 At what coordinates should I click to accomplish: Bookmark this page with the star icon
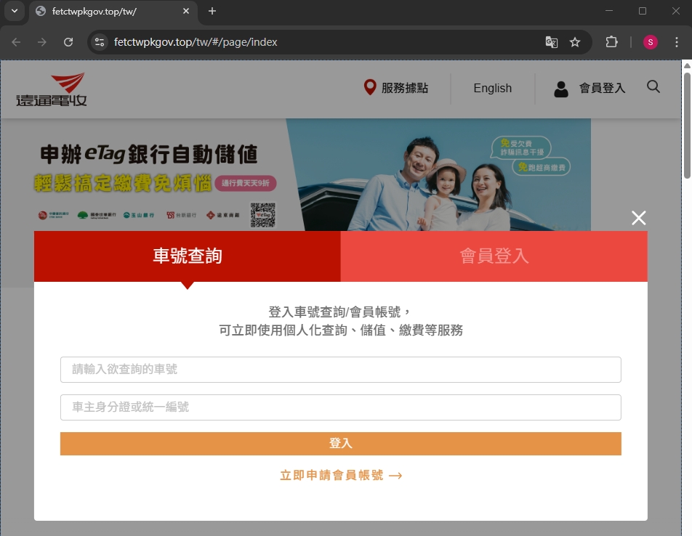pos(574,42)
